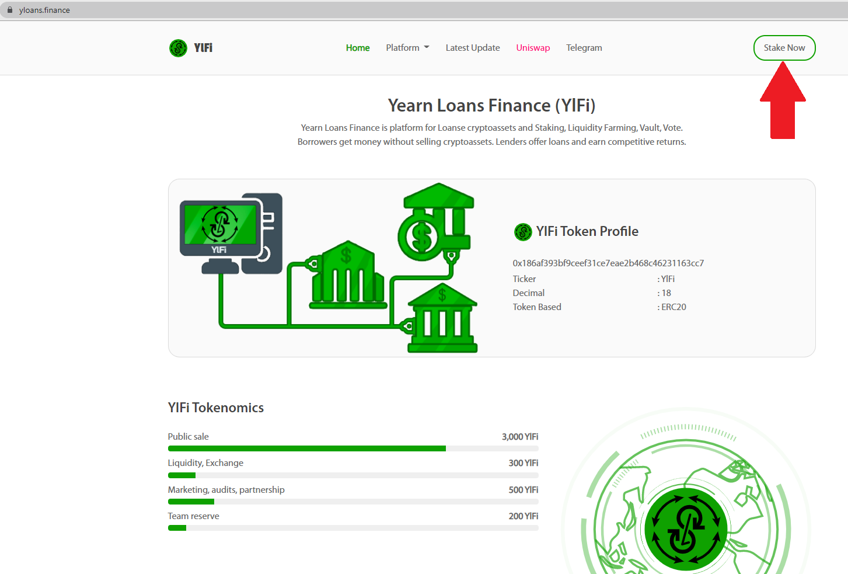This screenshot has height=574, width=848.
Task: Click the padlock icon in address bar
Action: point(9,10)
